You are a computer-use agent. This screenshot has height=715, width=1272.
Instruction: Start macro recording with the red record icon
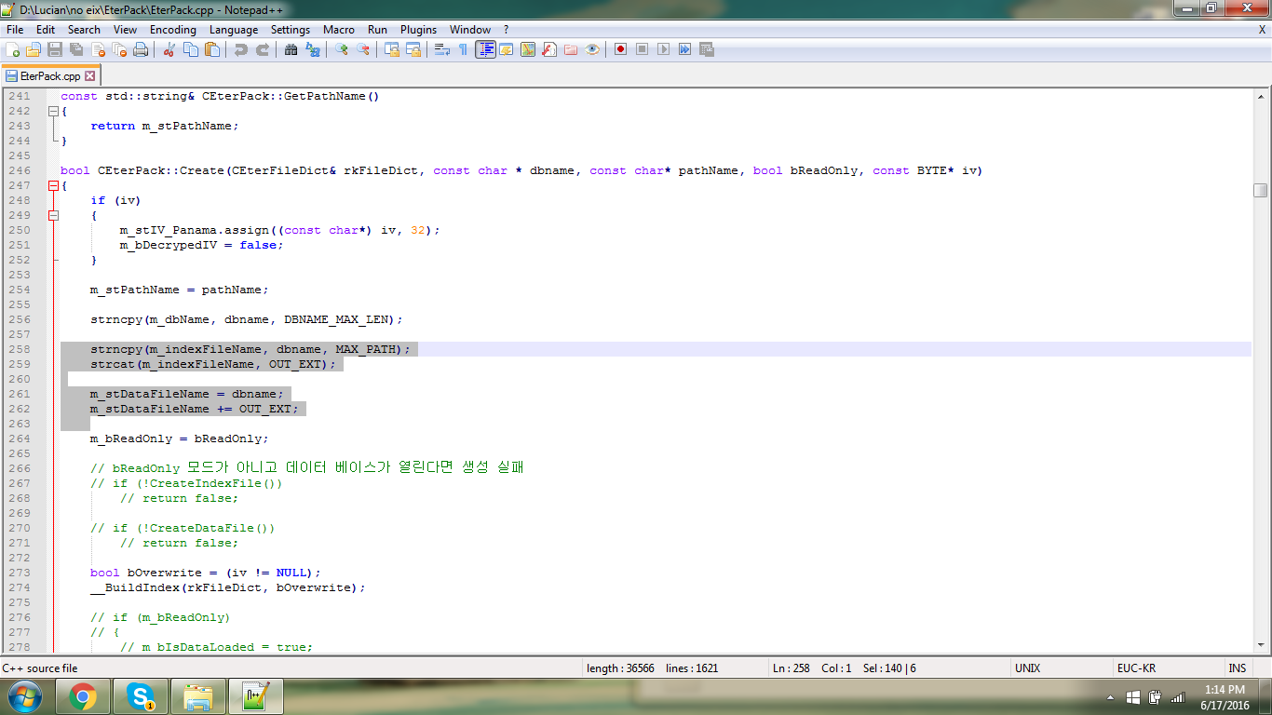[x=620, y=49]
